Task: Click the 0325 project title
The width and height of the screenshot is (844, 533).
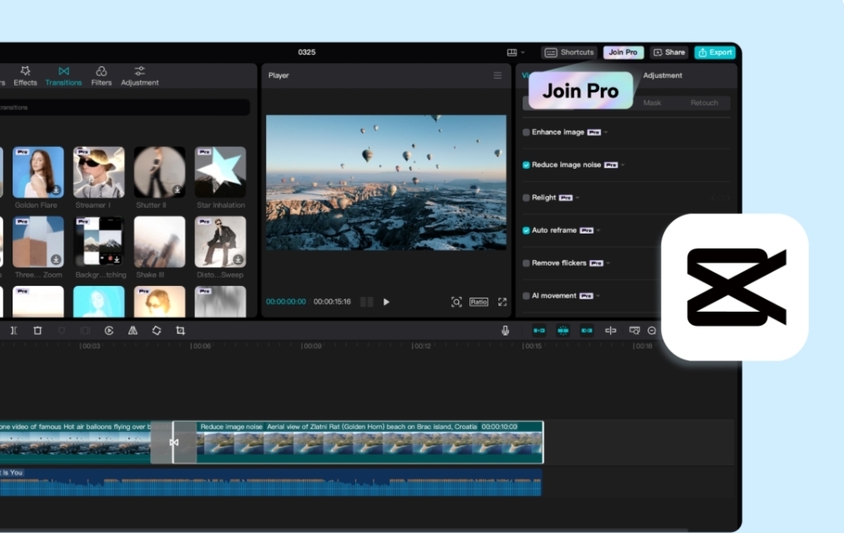Action: [307, 52]
